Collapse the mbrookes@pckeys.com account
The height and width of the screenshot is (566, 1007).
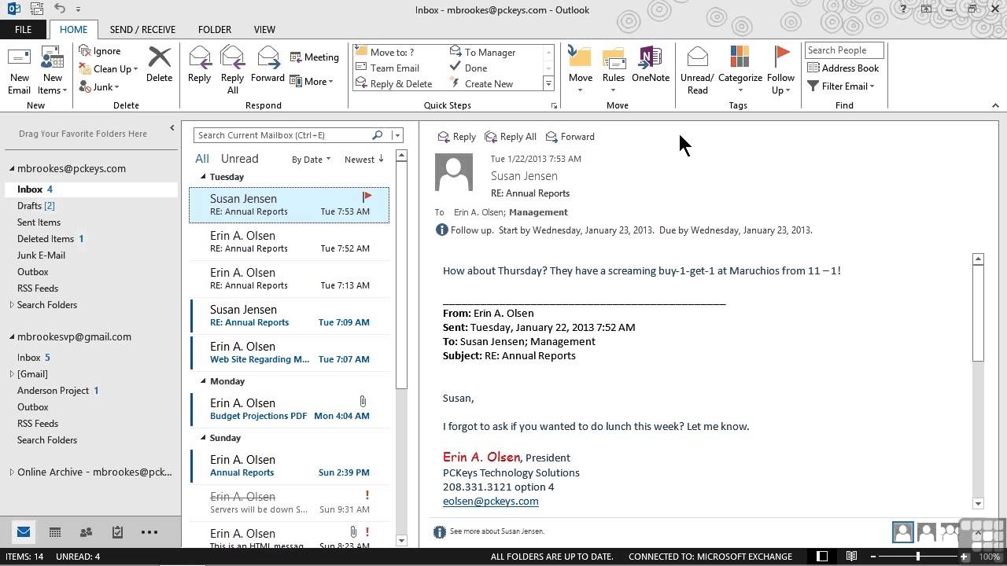click(13, 169)
